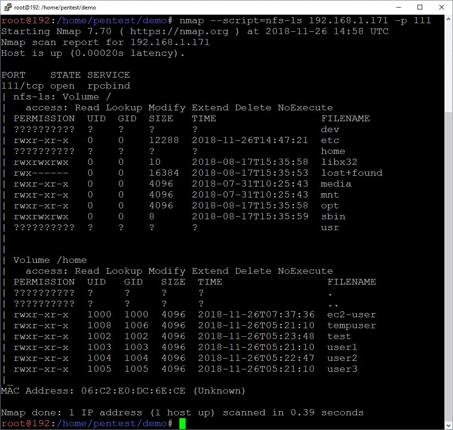Close the terminal window
The image size is (453, 430).
[x=442, y=7]
